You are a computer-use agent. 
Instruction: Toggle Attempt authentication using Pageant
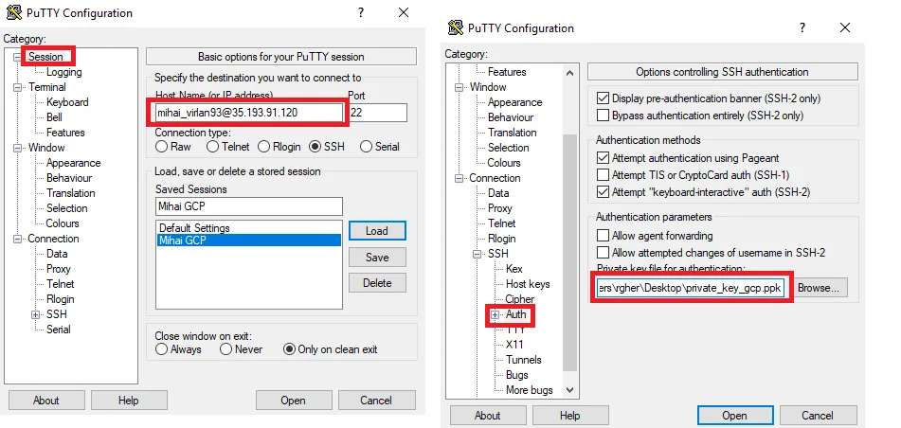pos(603,157)
